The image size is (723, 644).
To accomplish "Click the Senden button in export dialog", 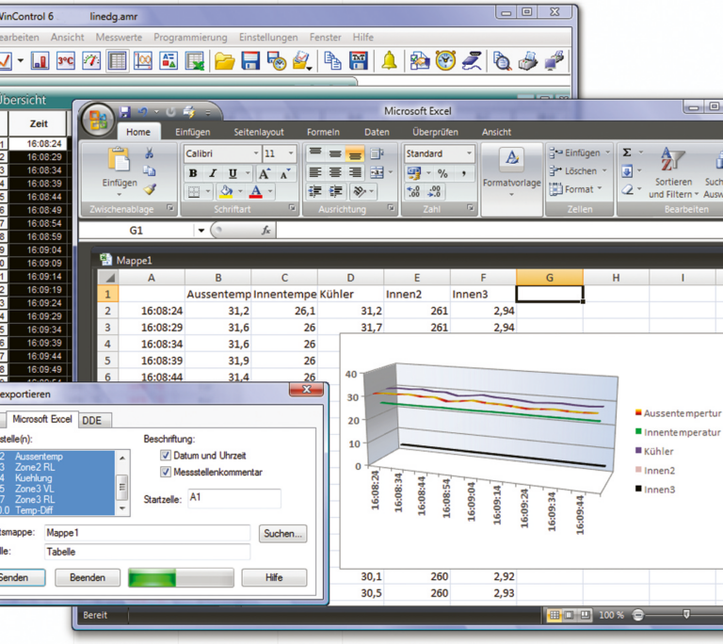I will (16, 577).
